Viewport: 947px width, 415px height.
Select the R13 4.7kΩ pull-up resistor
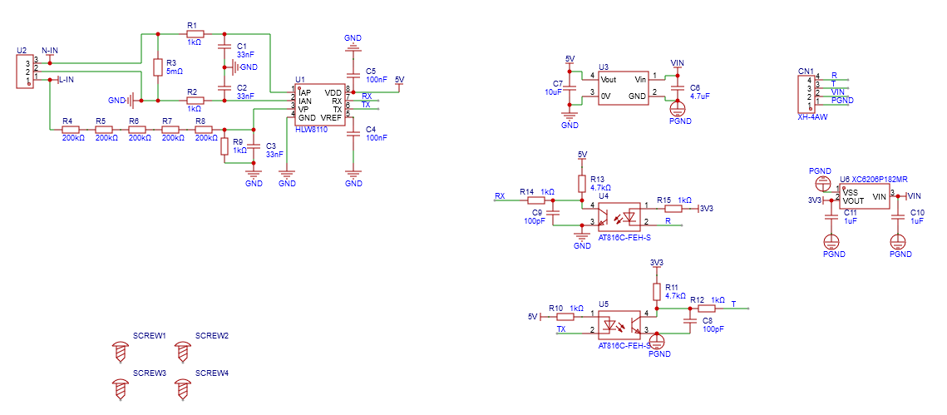click(x=582, y=183)
